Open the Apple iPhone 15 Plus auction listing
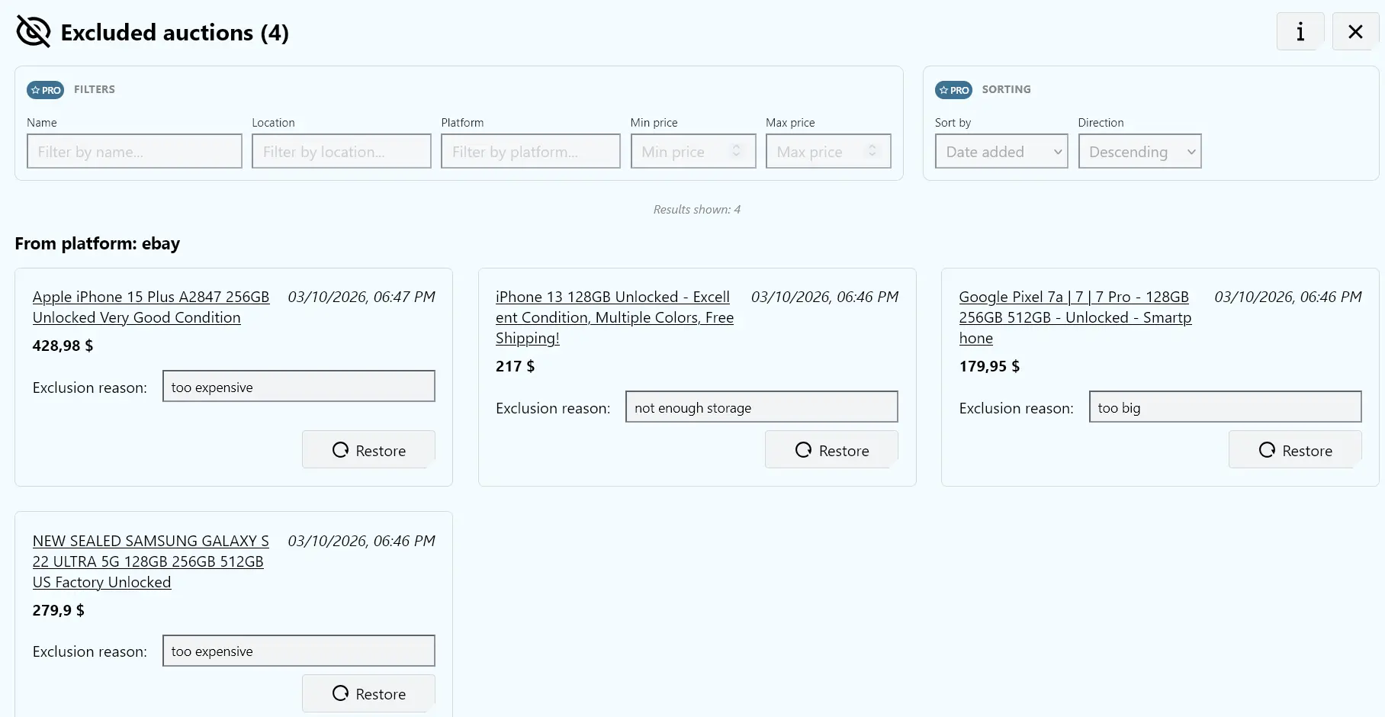 [x=150, y=307]
